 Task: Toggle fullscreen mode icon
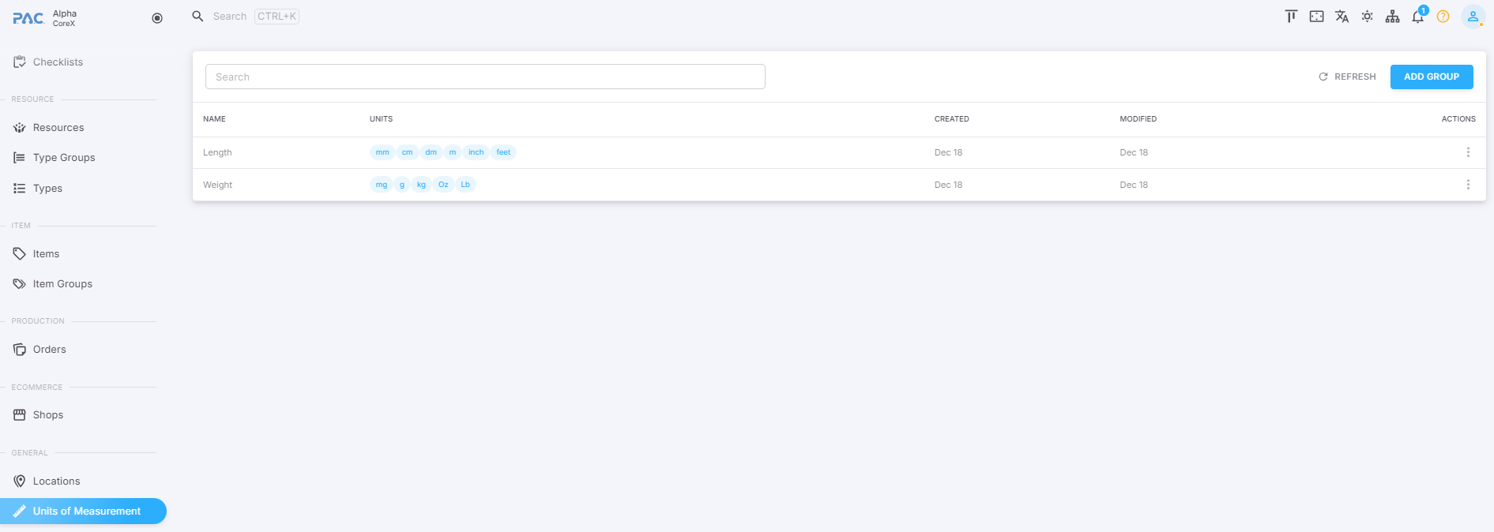[1316, 17]
